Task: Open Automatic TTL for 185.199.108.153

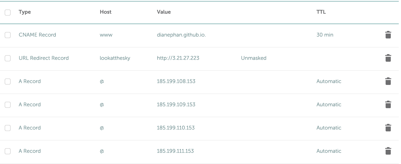Action: 329,81
